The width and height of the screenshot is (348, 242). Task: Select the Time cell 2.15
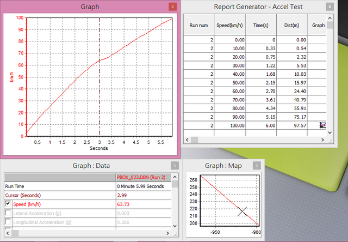[261, 82]
